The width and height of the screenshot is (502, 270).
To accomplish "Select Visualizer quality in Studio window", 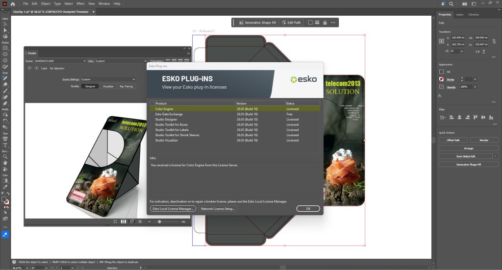I will pos(108,86).
